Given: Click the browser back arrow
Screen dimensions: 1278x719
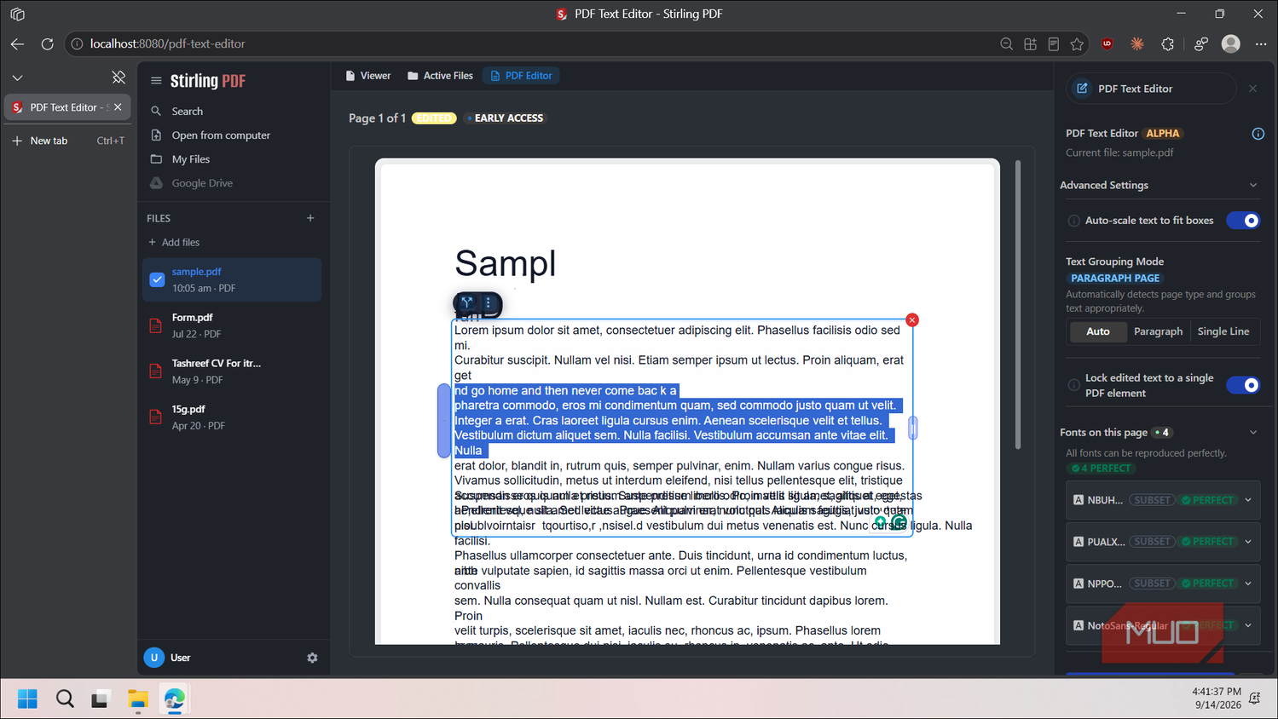Looking at the screenshot, I should pos(18,44).
